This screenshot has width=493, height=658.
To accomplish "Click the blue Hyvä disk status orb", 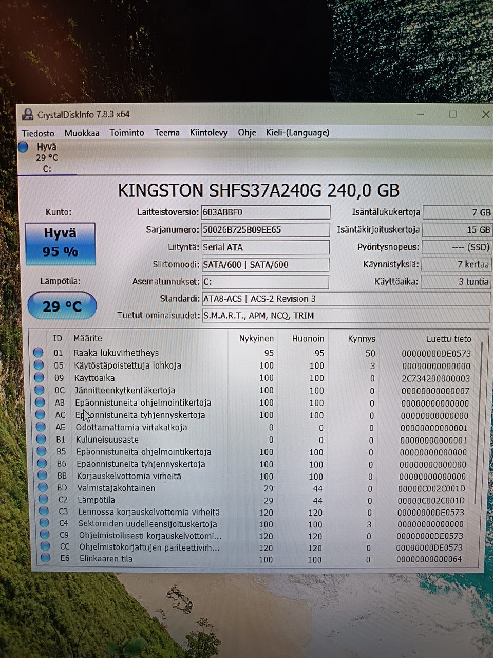I will tap(23, 148).
